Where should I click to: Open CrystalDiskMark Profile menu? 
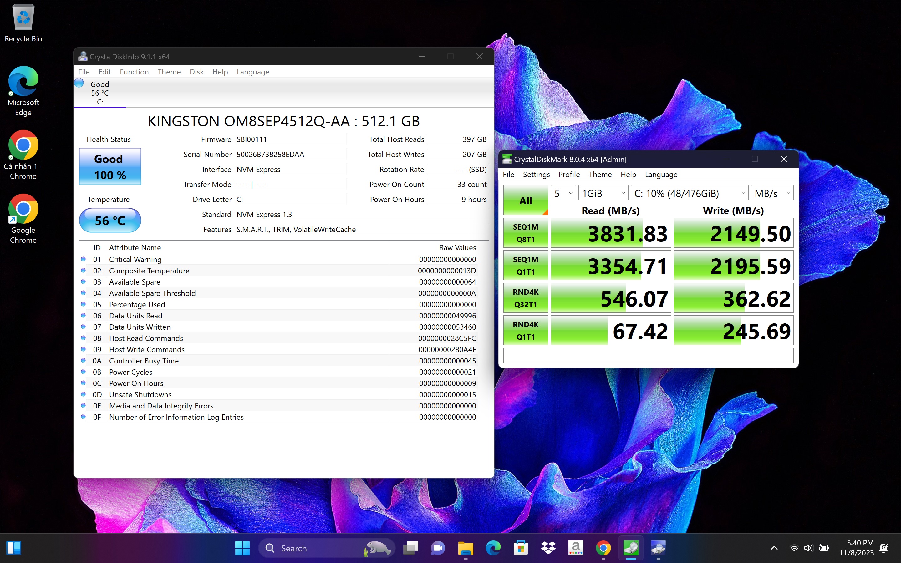[569, 174]
